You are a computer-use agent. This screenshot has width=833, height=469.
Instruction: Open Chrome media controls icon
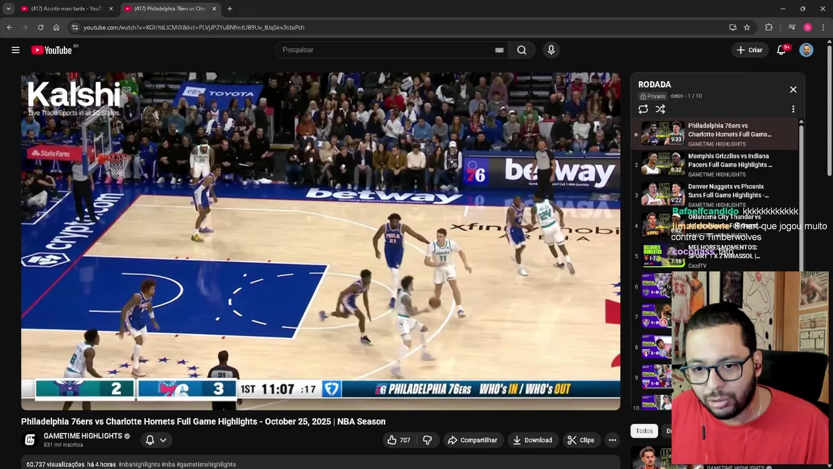(x=791, y=27)
